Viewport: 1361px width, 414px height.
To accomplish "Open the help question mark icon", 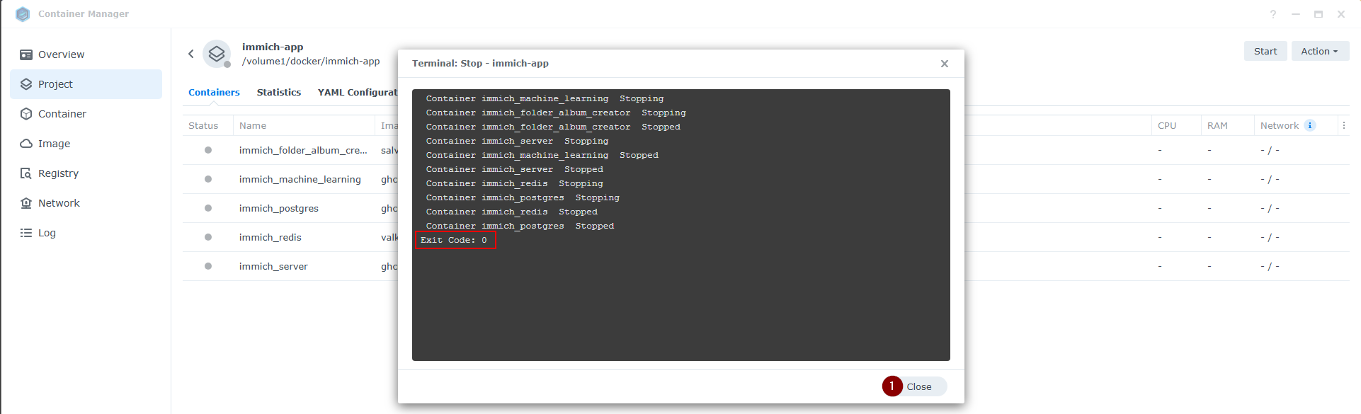I will pyautogui.click(x=1272, y=14).
